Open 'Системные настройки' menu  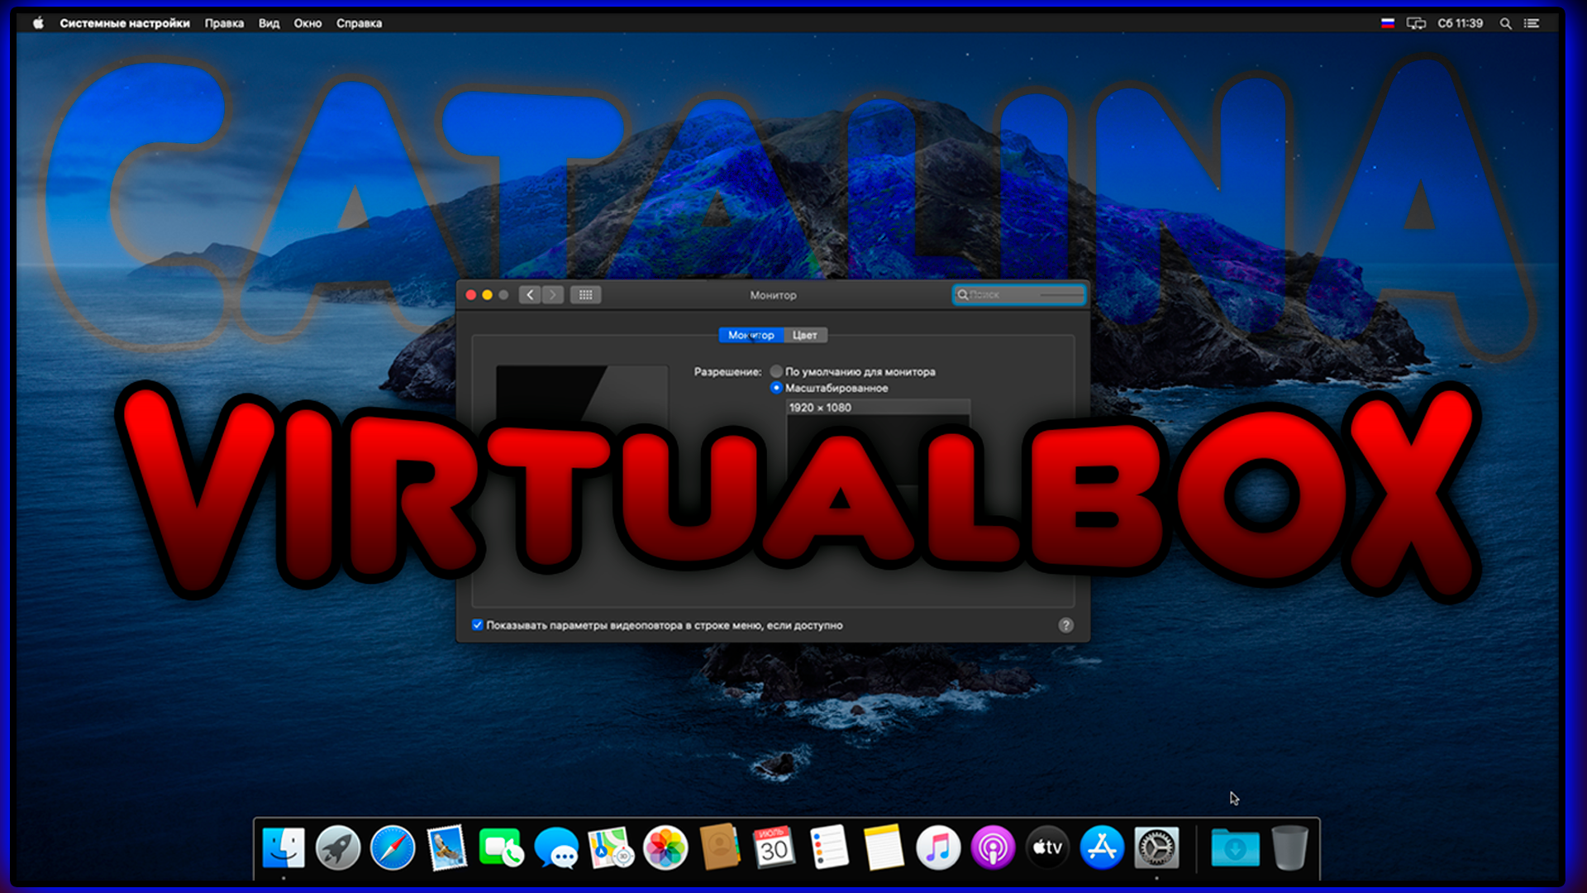pos(125,23)
